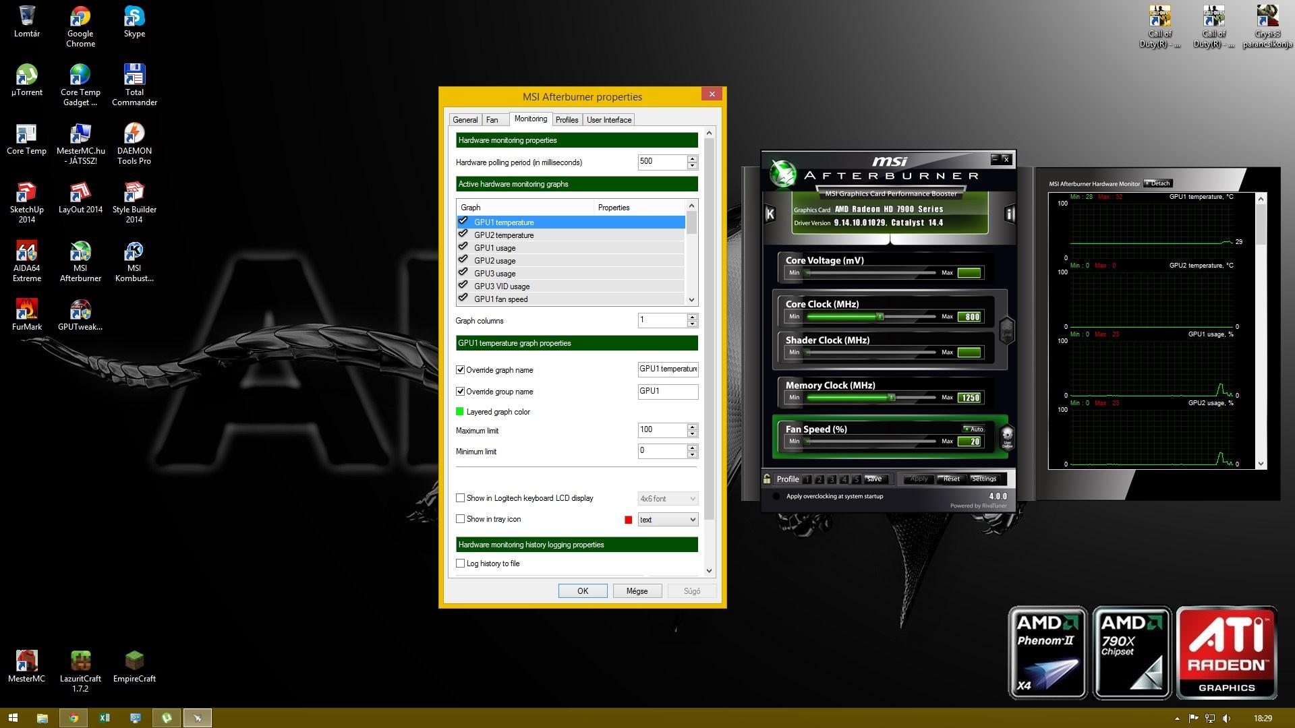Open volume control in system tray
This screenshot has width=1295, height=728.
[1226, 718]
